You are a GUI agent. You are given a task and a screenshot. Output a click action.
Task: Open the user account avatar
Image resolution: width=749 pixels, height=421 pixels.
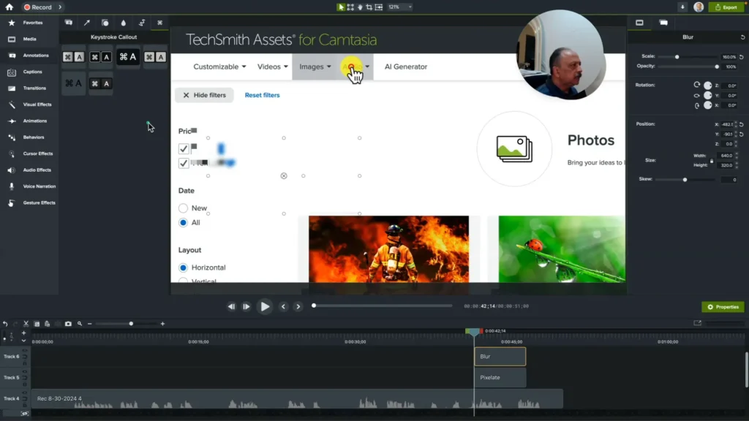pos(699,7)
